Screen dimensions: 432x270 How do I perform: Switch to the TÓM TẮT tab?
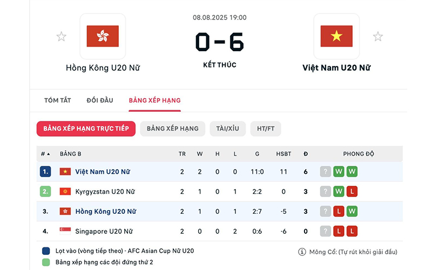pos(58,100)
